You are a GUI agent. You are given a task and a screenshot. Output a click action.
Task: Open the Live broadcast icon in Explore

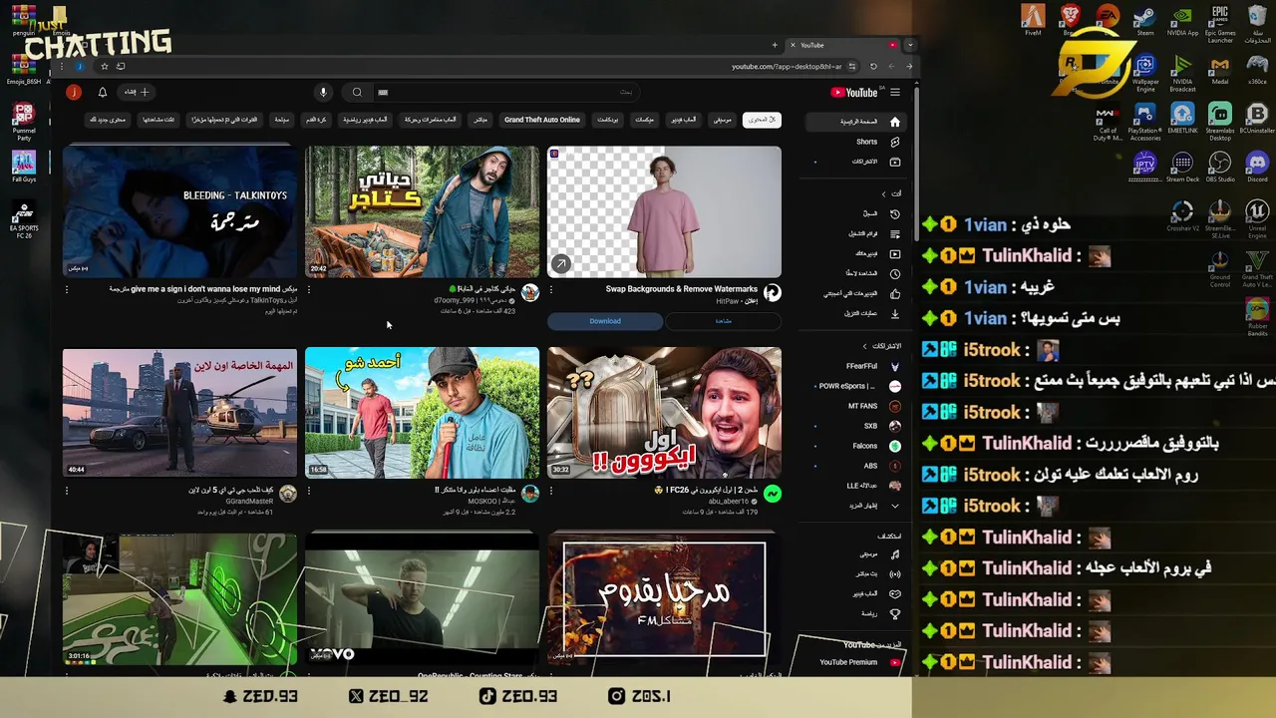pyautogui.click(x=894, y=574)
